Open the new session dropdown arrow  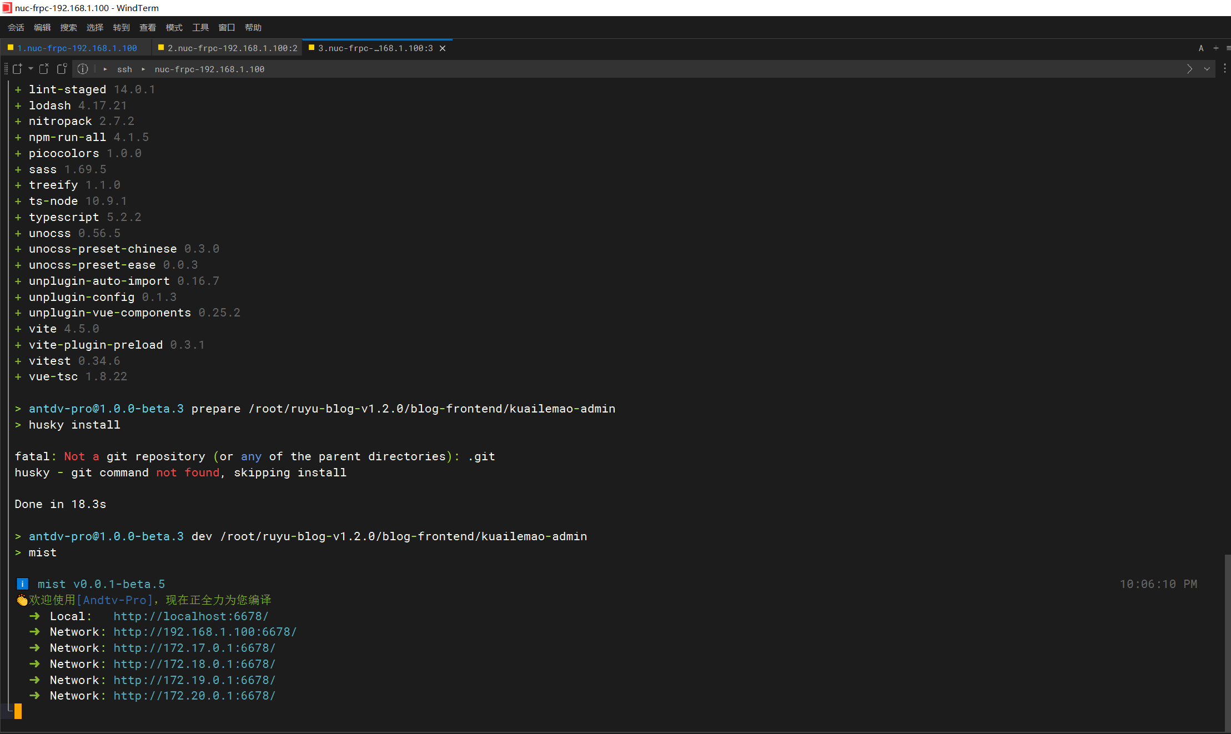(31, 69)
